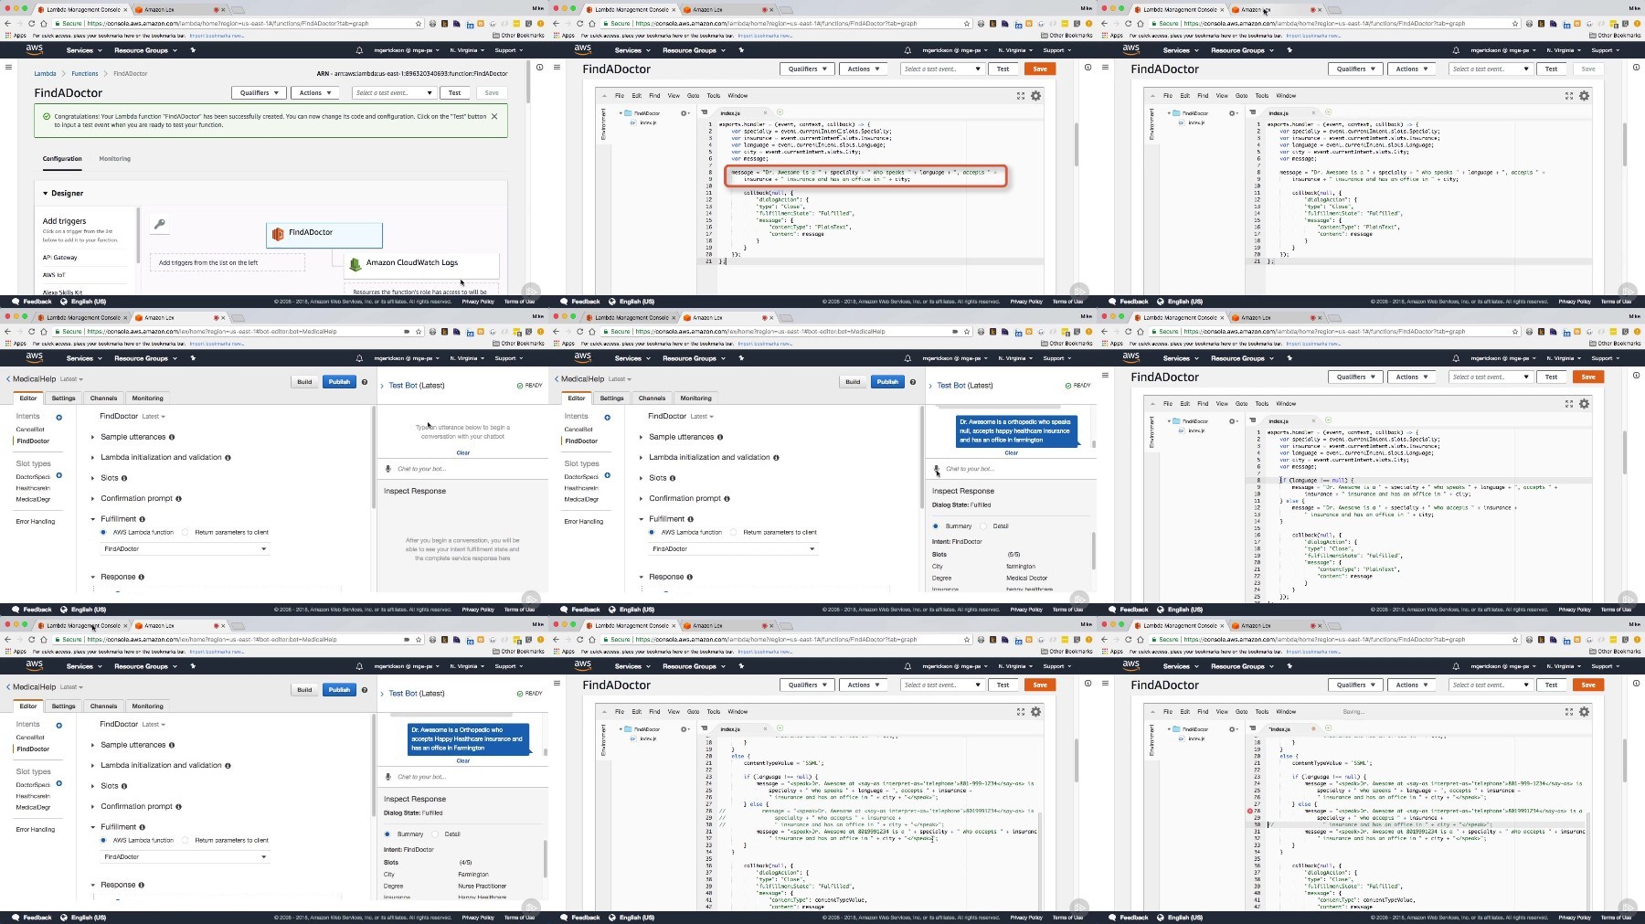This screenshot has height=924, width=1645.
Task: Click Publish in the empty Test Bot window
Action: 339,382
